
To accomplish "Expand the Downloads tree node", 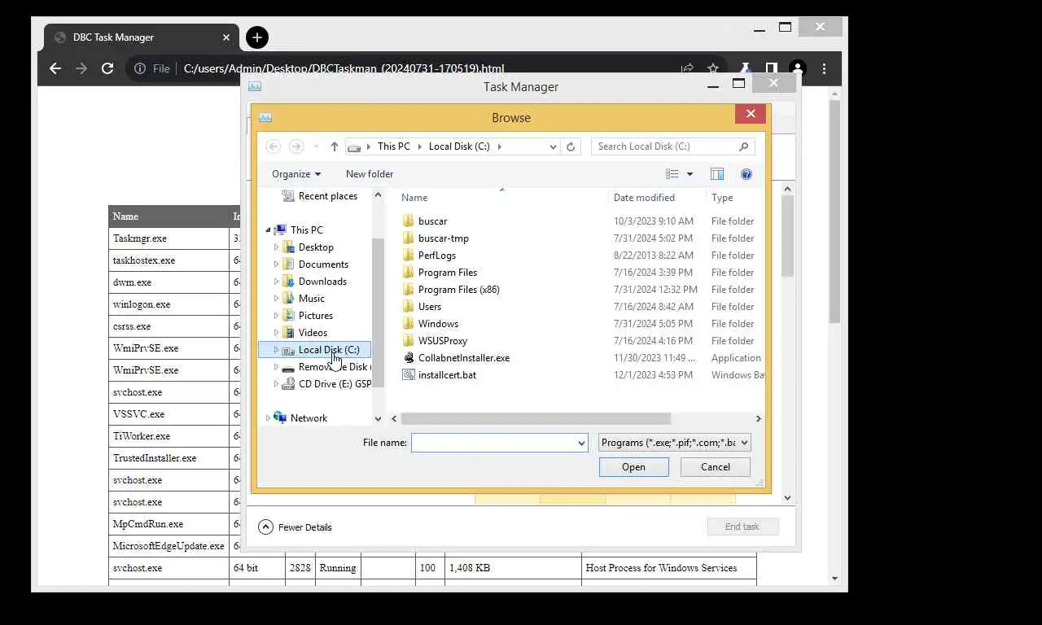I will pos(276,282).
